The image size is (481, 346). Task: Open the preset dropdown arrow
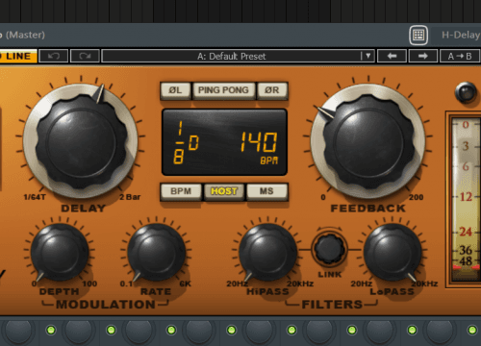[x=367, y=56]
